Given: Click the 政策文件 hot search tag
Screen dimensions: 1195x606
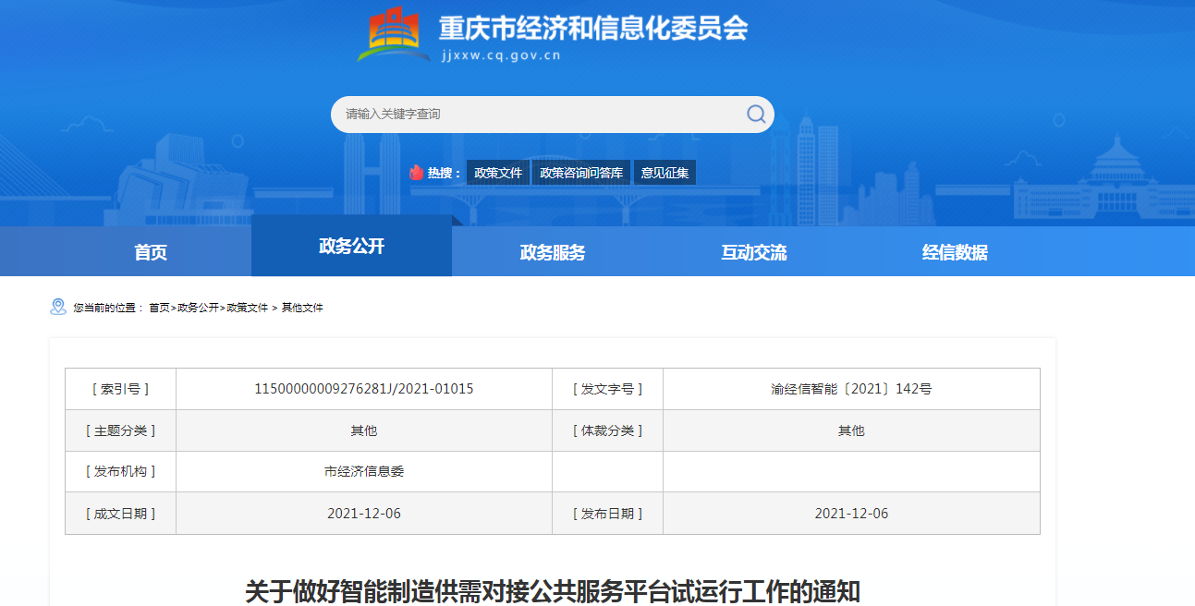Looking at the screenshot, I should coord(498,173).
